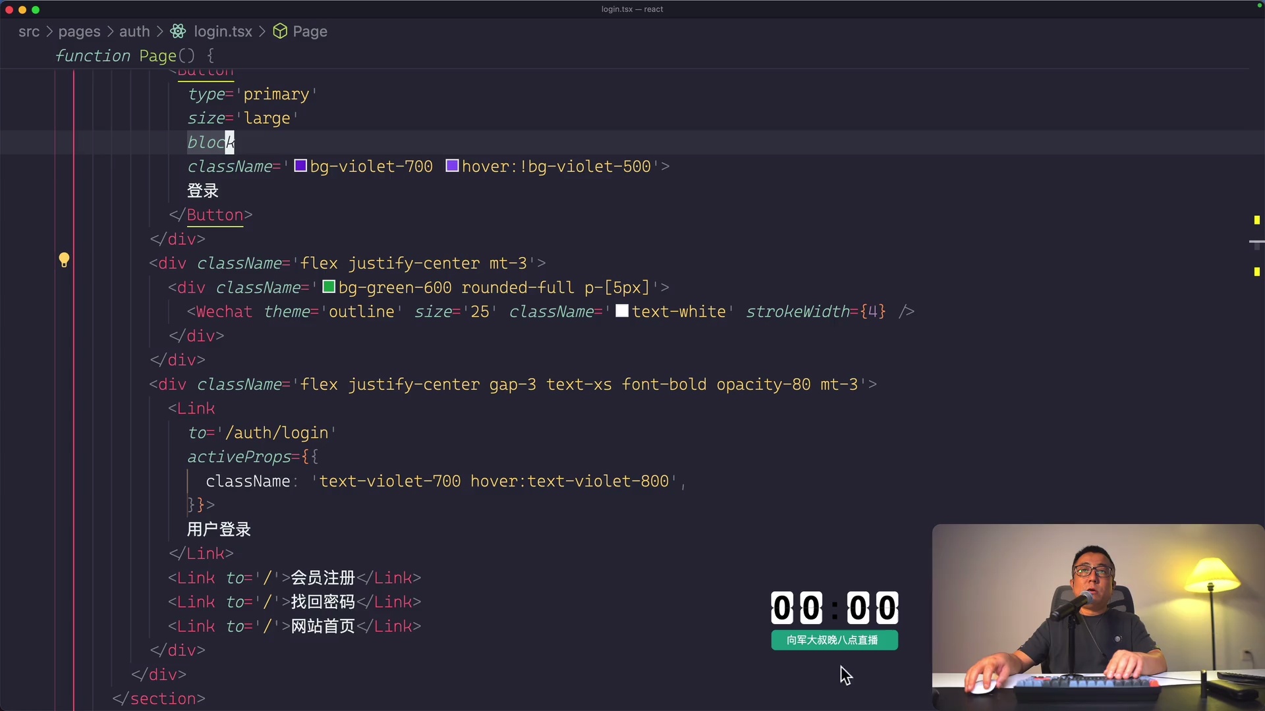Image resolution: width=1265 pixels, height=711 pixels.
Task: Click the lightbulb quick-fix icon in gutter
Action: point(64,260)
